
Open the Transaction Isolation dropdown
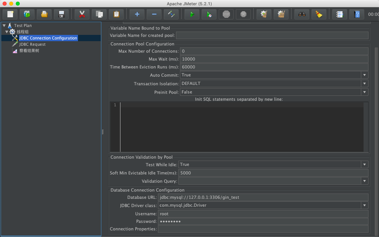pyautogui.click(x=365, y=83)
